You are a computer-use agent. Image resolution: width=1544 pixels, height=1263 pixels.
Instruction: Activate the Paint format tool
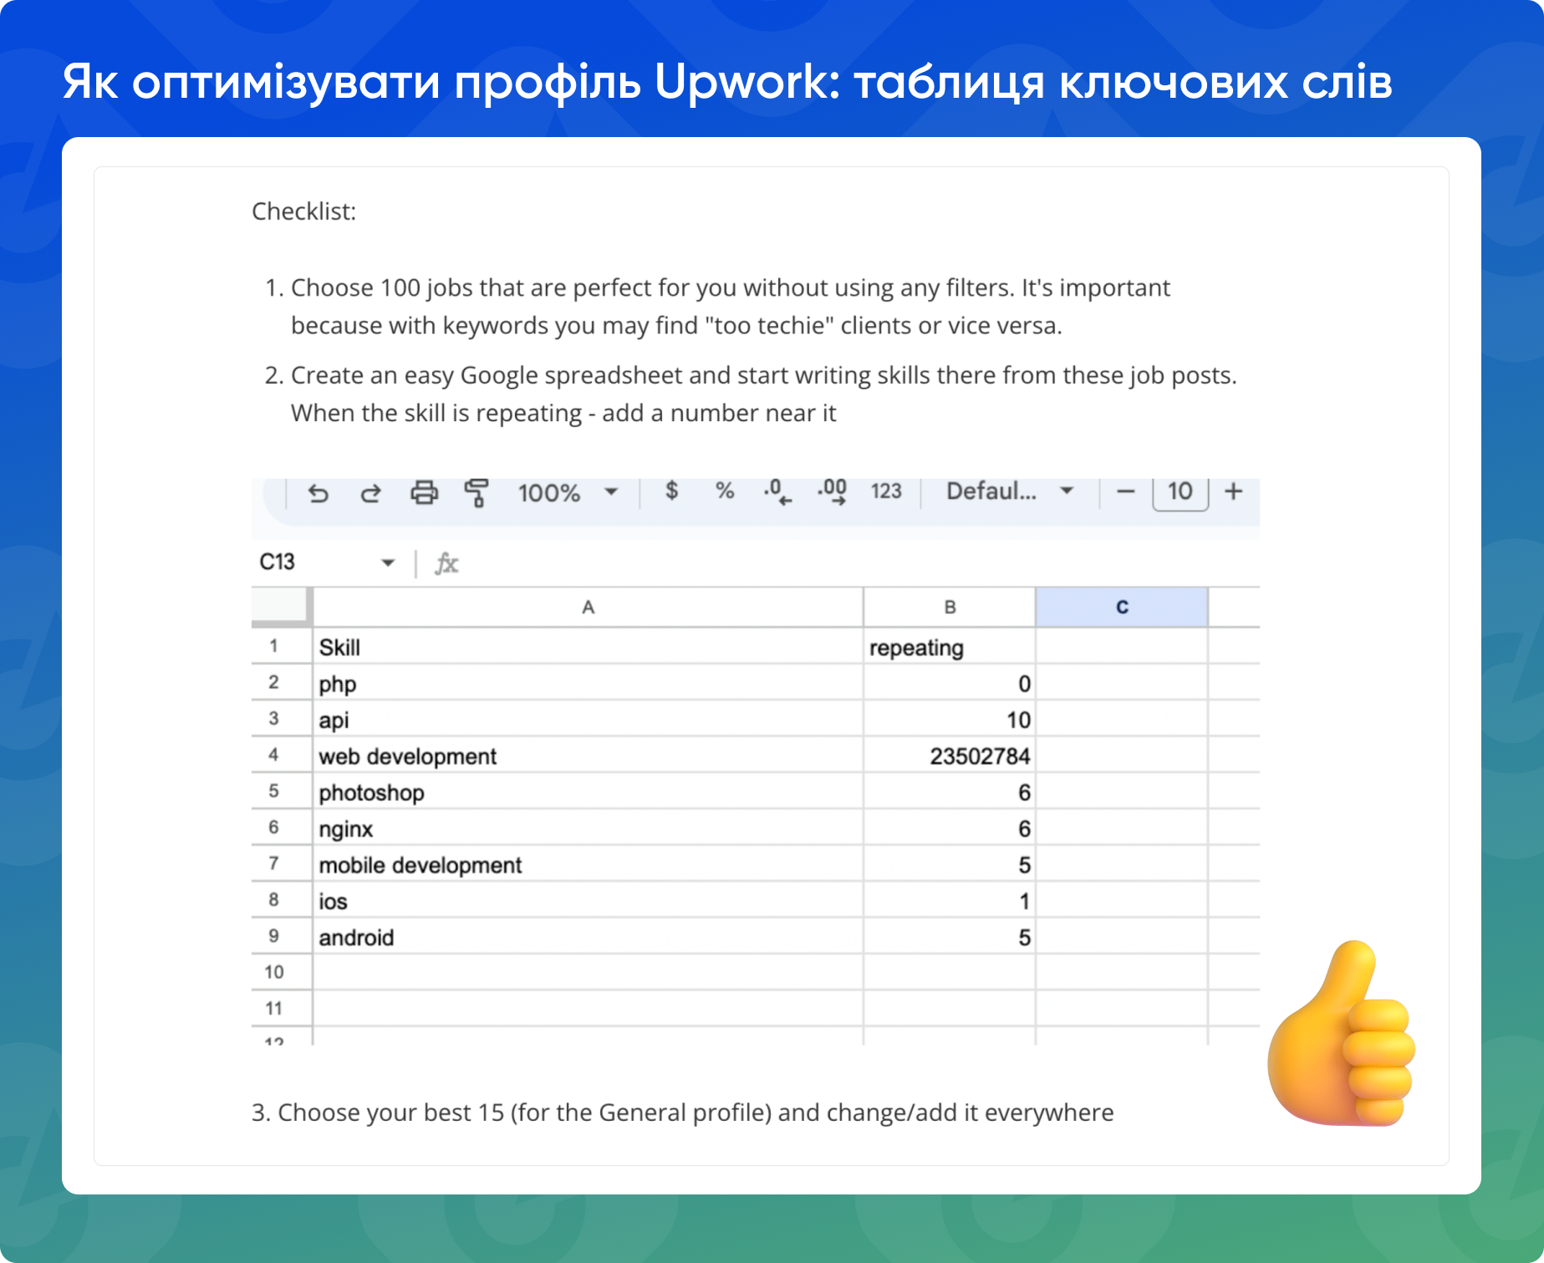tap(476, 493)
